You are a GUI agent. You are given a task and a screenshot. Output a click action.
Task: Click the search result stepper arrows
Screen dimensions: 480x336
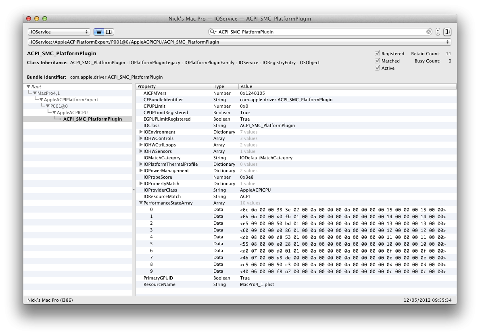[438, 32]
